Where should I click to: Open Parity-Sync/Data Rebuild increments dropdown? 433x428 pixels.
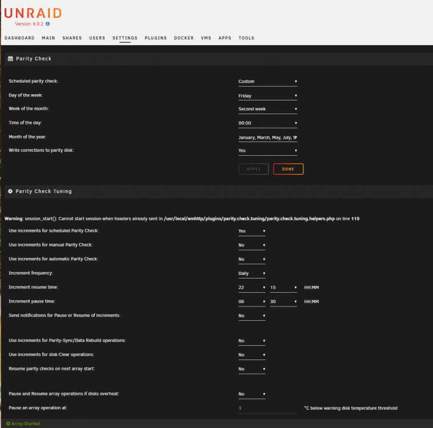coord(252,341)
